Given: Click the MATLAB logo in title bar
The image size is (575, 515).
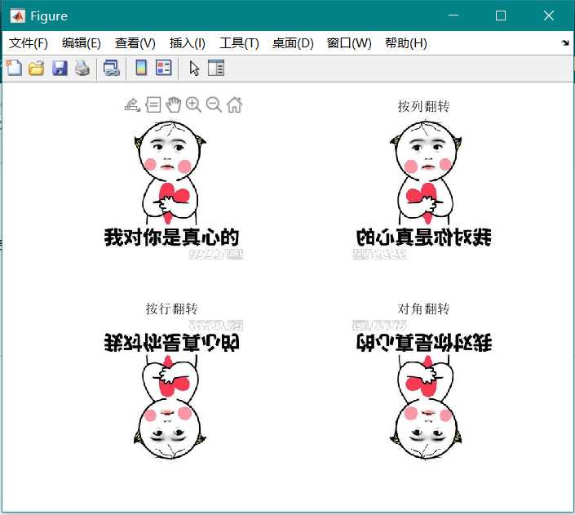Looking at the screenshot, I should coord(18,16).
